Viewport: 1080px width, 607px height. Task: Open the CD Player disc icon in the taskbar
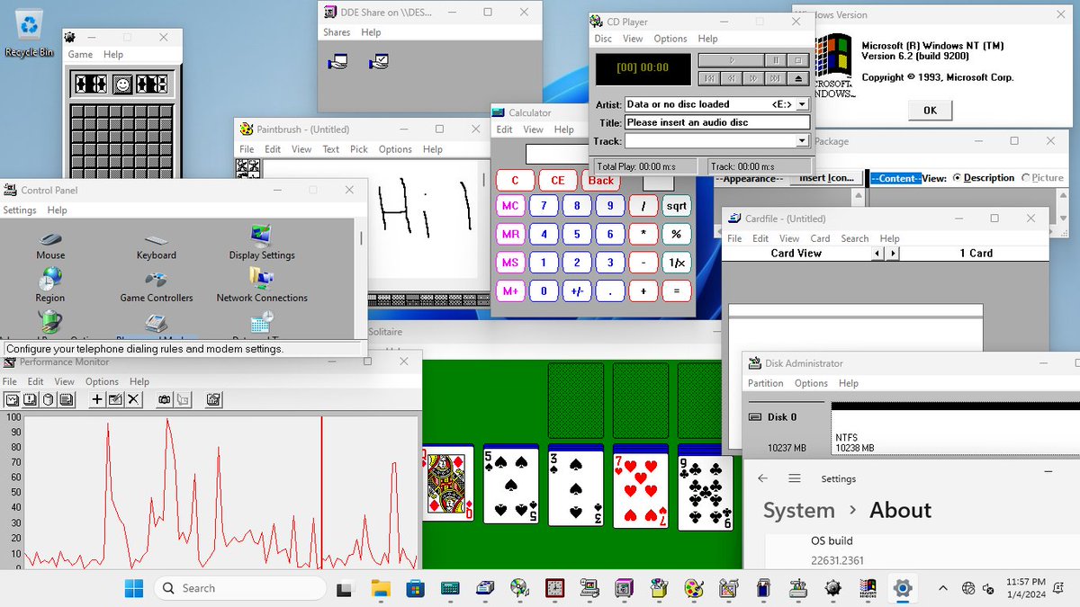(x=519, y=589)
